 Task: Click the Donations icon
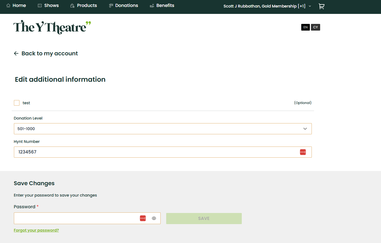pyautogui.click(x=111, y=6)
